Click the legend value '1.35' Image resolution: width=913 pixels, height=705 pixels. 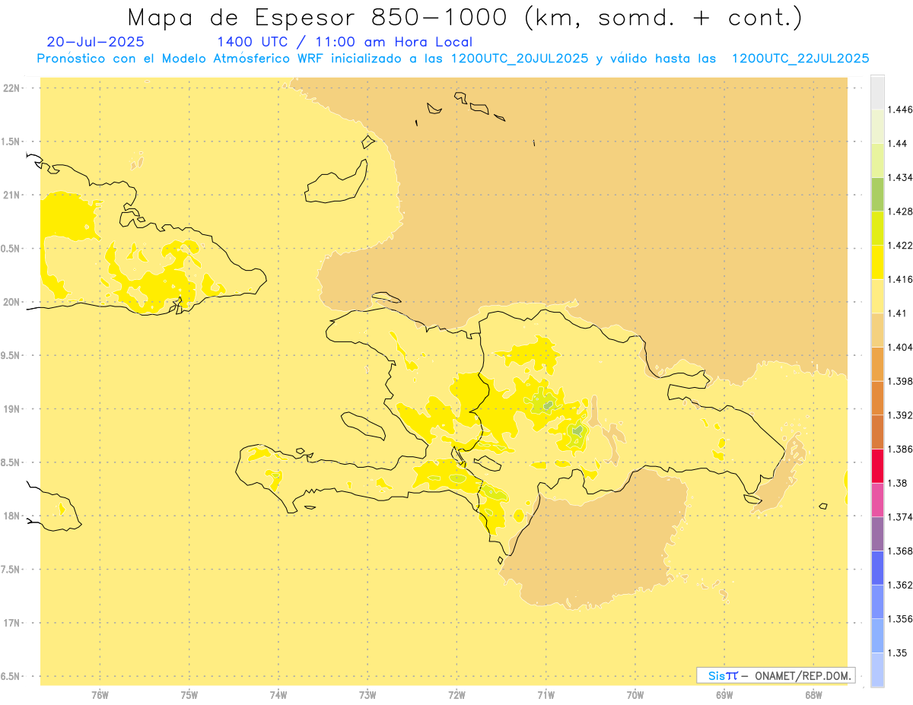click(898, 653)
